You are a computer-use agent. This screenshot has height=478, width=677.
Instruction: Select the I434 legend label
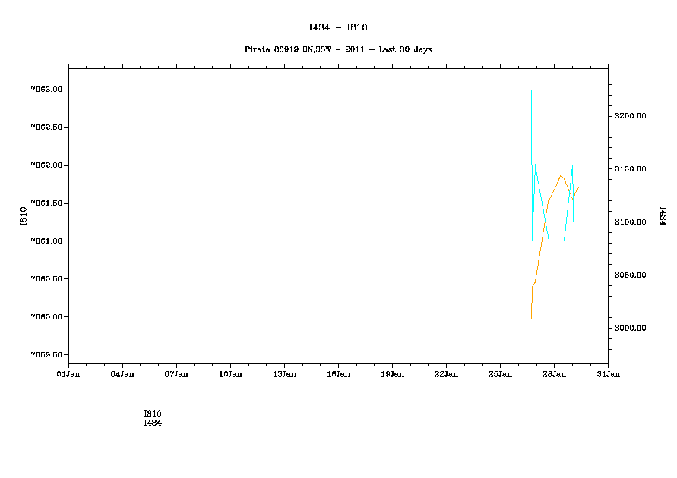(153, 423)
